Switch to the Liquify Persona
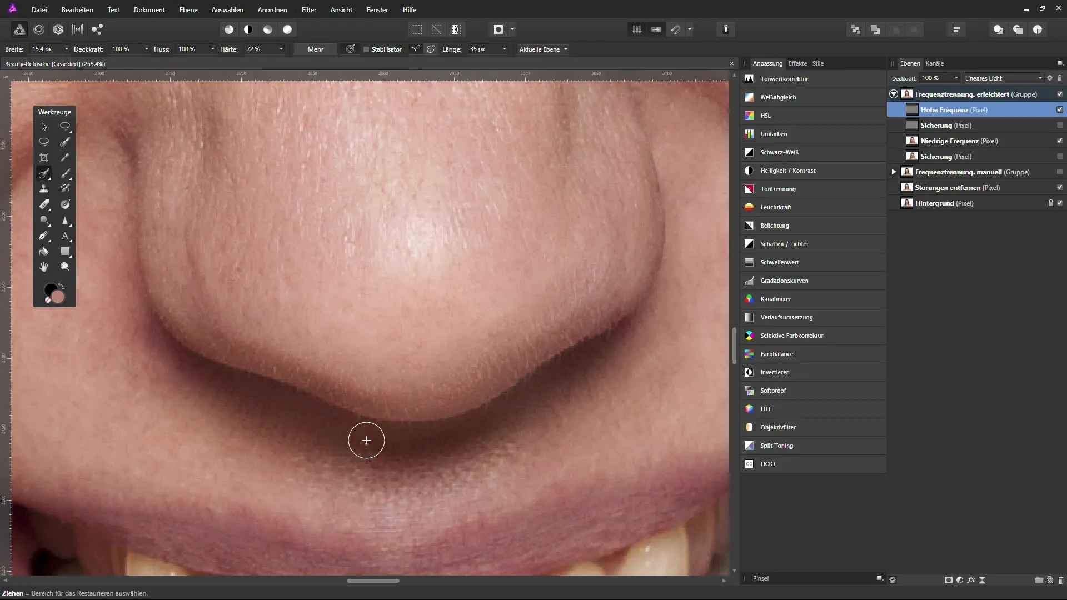1067x600 pixels. [x=39, y=29]
